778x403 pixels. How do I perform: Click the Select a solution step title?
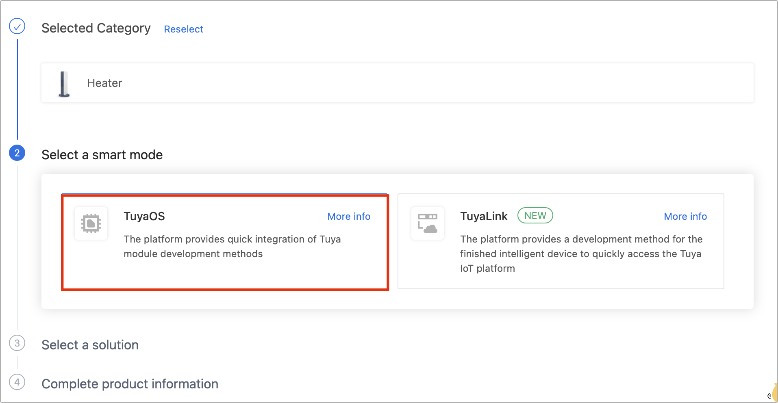coord(90,345)
